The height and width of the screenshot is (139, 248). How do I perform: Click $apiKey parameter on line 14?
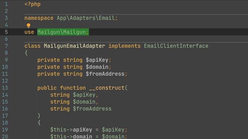click(x=84, y=95)
